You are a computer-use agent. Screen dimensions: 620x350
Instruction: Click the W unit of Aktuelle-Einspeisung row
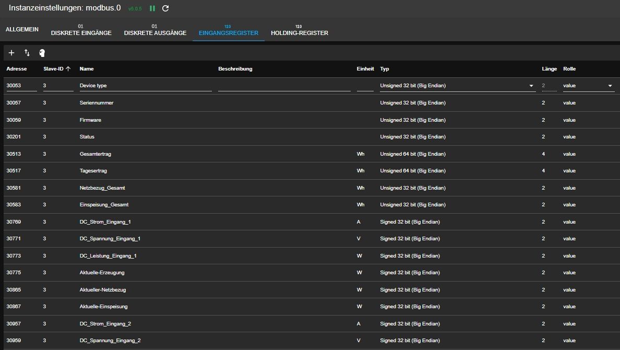(360, 307)
